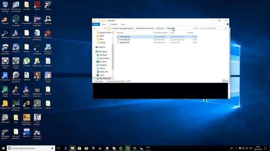This screenshot has height=151, width=270.
Task: Open the Inicio ribbon tab
Action: click(104, 24)
